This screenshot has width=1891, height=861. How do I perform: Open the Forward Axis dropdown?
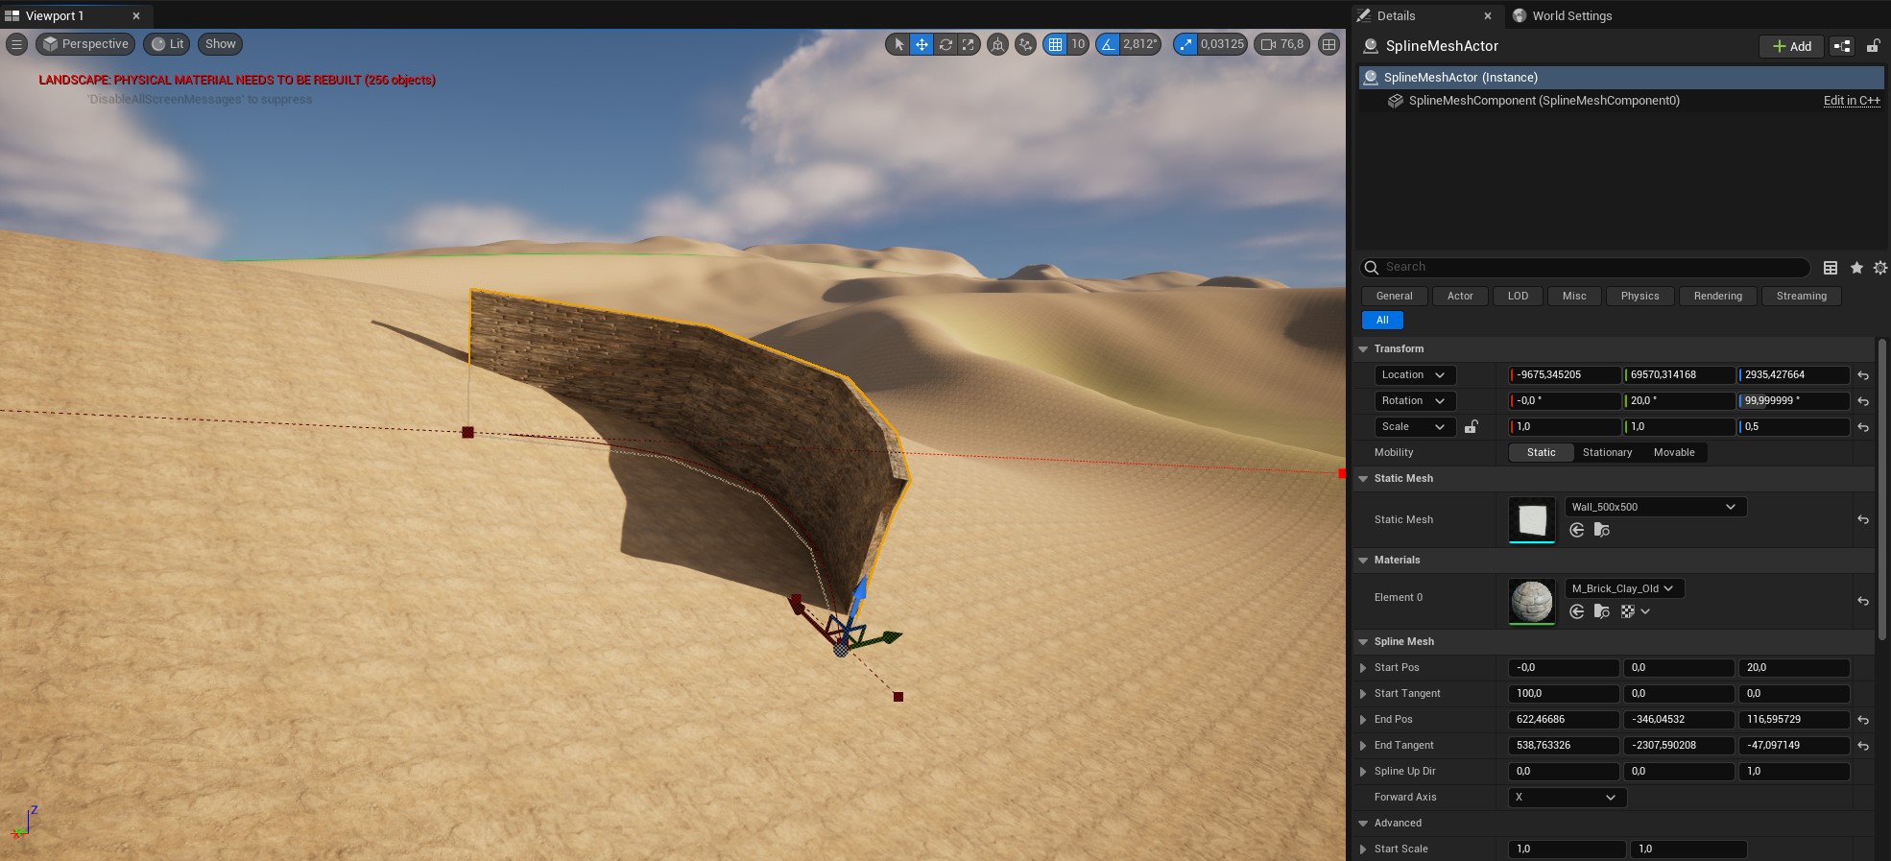click(x=1566, y=797)
